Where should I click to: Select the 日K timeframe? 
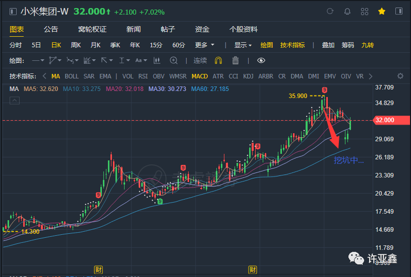pos(56,45)
